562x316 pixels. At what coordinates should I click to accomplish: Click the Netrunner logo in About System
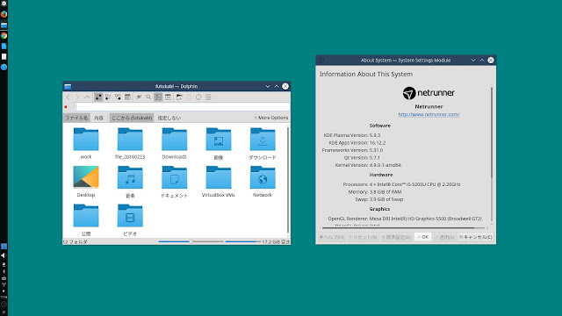(x=429, y=93)
